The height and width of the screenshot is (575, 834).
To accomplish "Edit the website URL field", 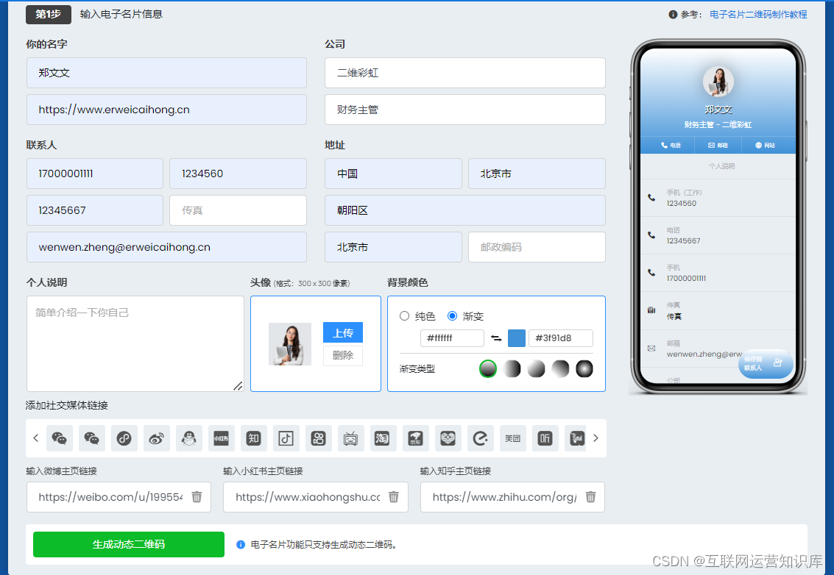I will [x=166, y=110].
